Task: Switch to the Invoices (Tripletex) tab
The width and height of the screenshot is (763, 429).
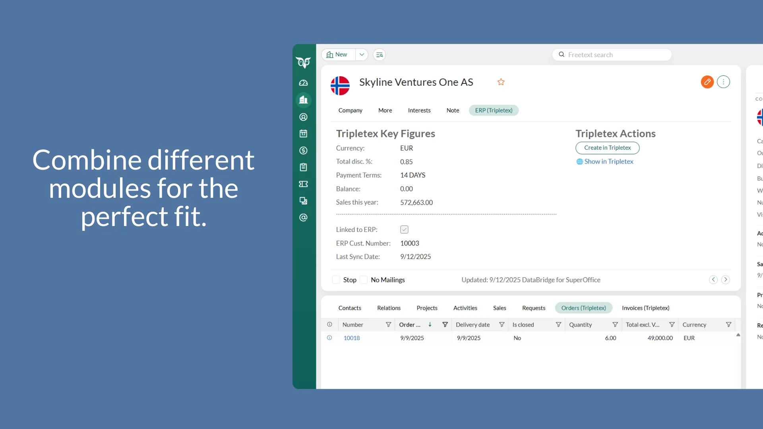Action: [x=645, y=308]
